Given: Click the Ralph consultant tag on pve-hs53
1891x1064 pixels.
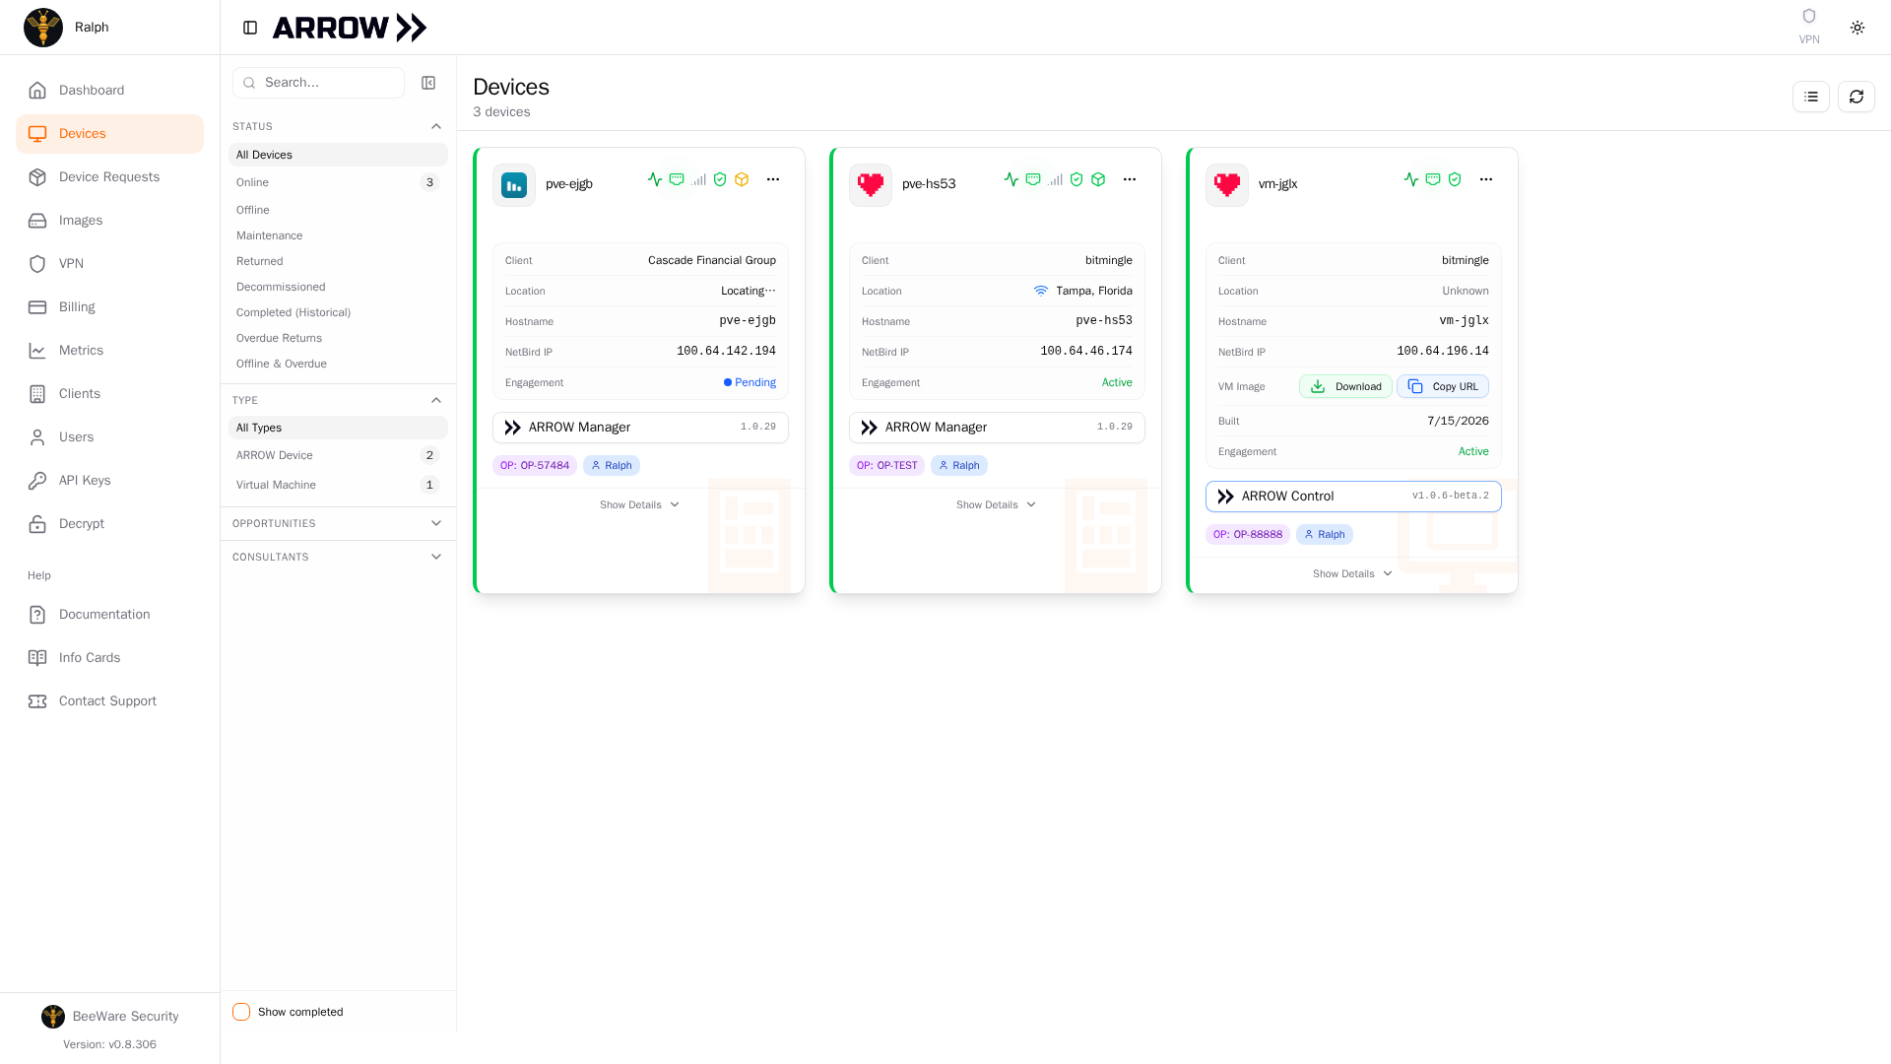Looking at the screenshot, I should point(959,465).
